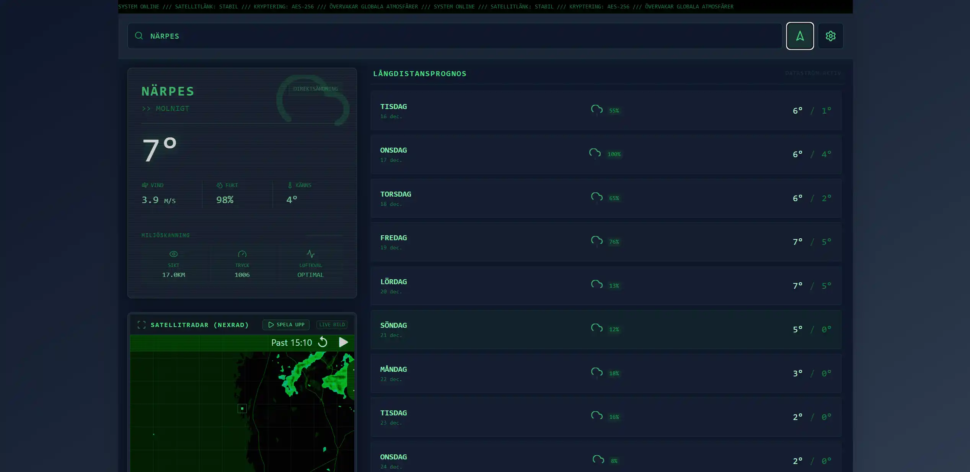Open the settings gear icon
Screen dimensions: 970x472
coord(830,36)
